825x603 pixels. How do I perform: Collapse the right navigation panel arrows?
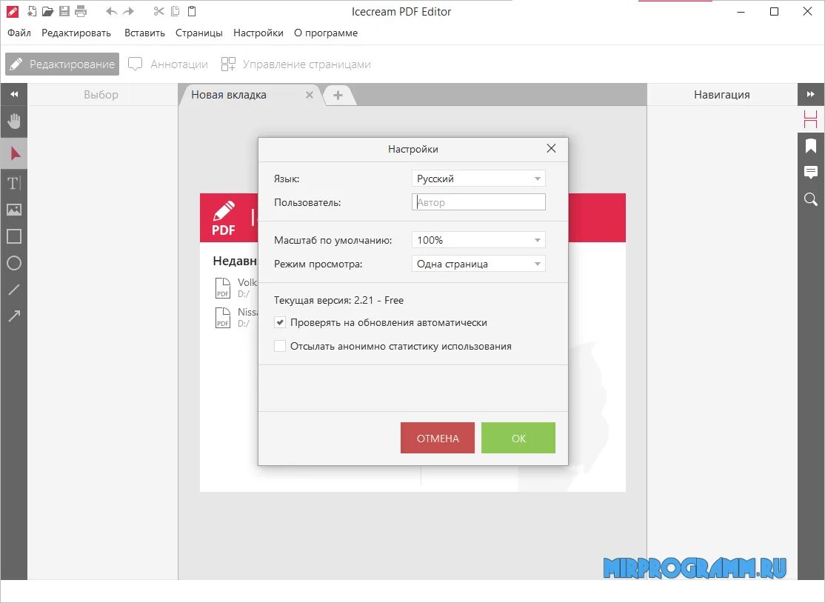pos(810,94)
